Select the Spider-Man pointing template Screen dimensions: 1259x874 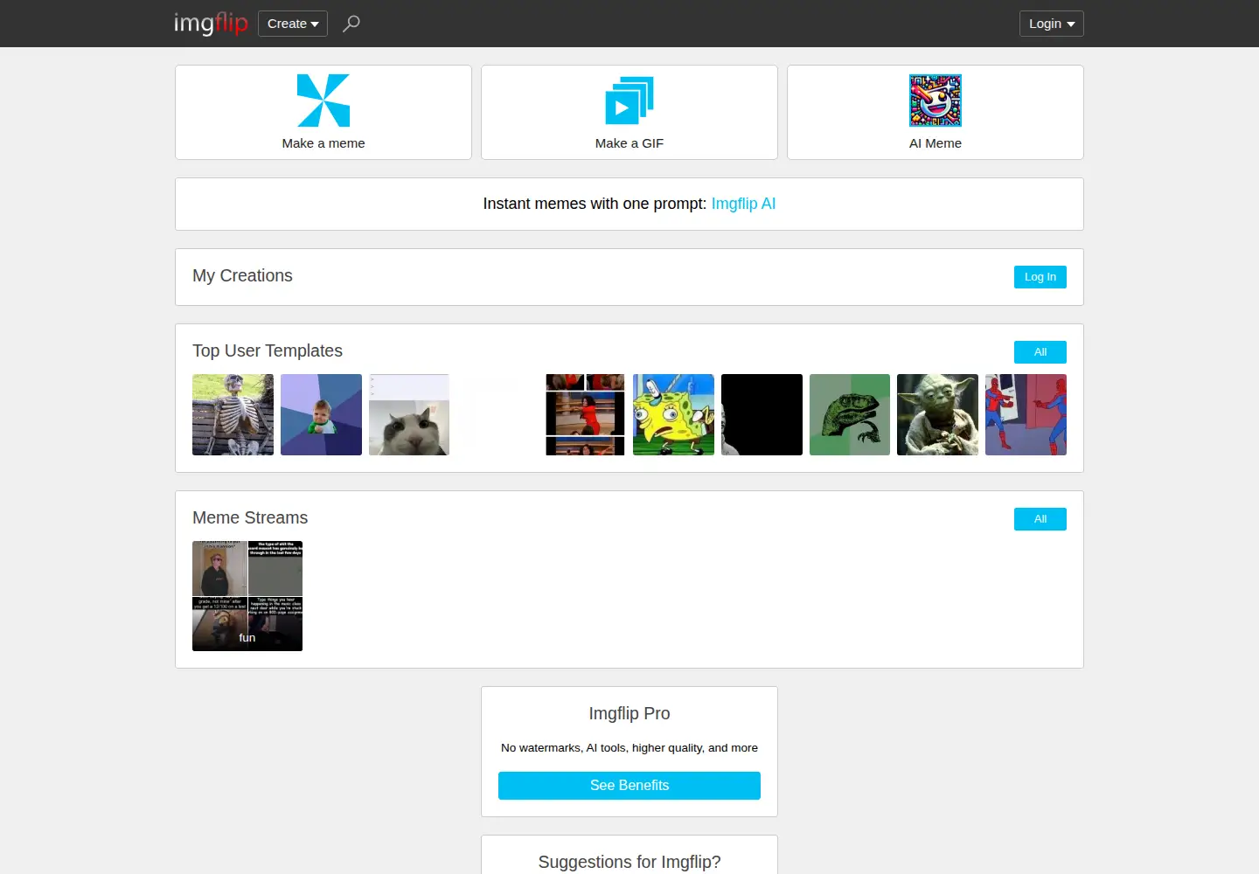[1026, 414]
